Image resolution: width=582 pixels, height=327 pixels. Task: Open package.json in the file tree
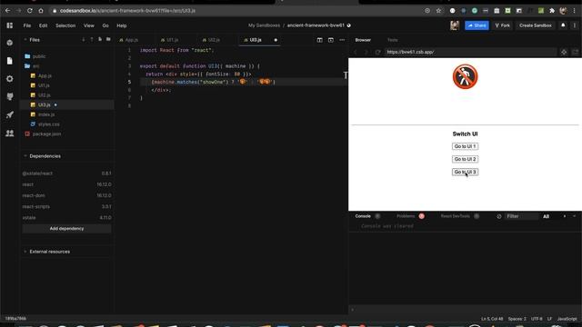43,134
